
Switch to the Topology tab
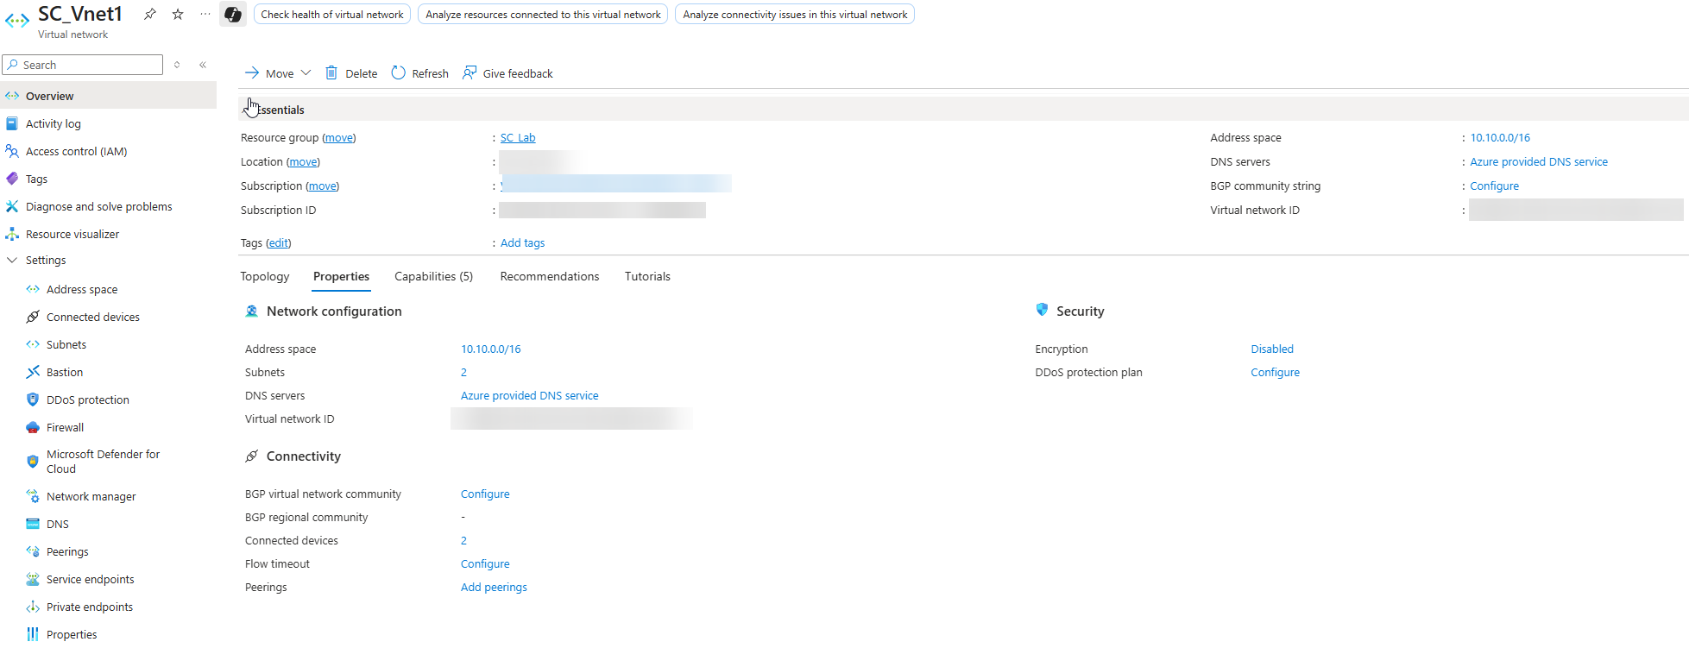click(265, 276)
